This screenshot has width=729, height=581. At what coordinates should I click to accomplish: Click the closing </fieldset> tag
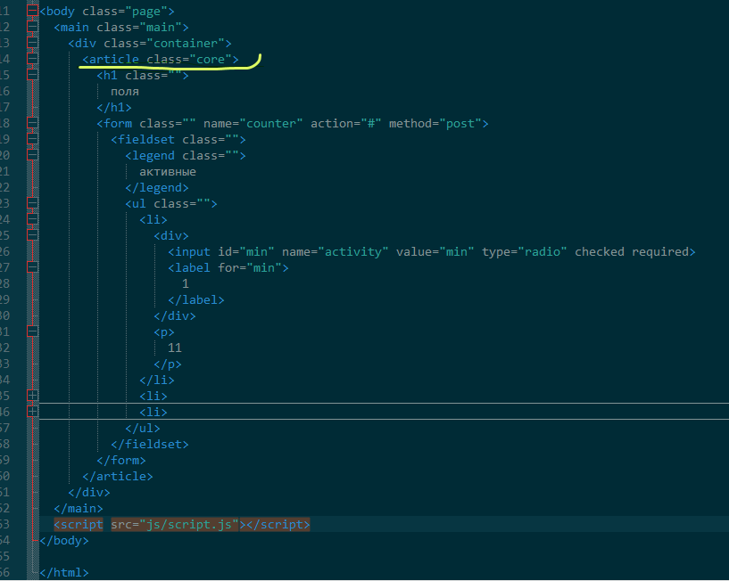tap(150, 445)
